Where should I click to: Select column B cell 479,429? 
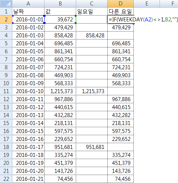[x=60, y=28]
